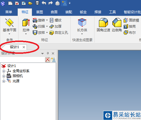Expand the 拉伸 dropdown arrow
Image resolution: width=141 pixels, height=120 pixels.
click(x=26, y=34)
